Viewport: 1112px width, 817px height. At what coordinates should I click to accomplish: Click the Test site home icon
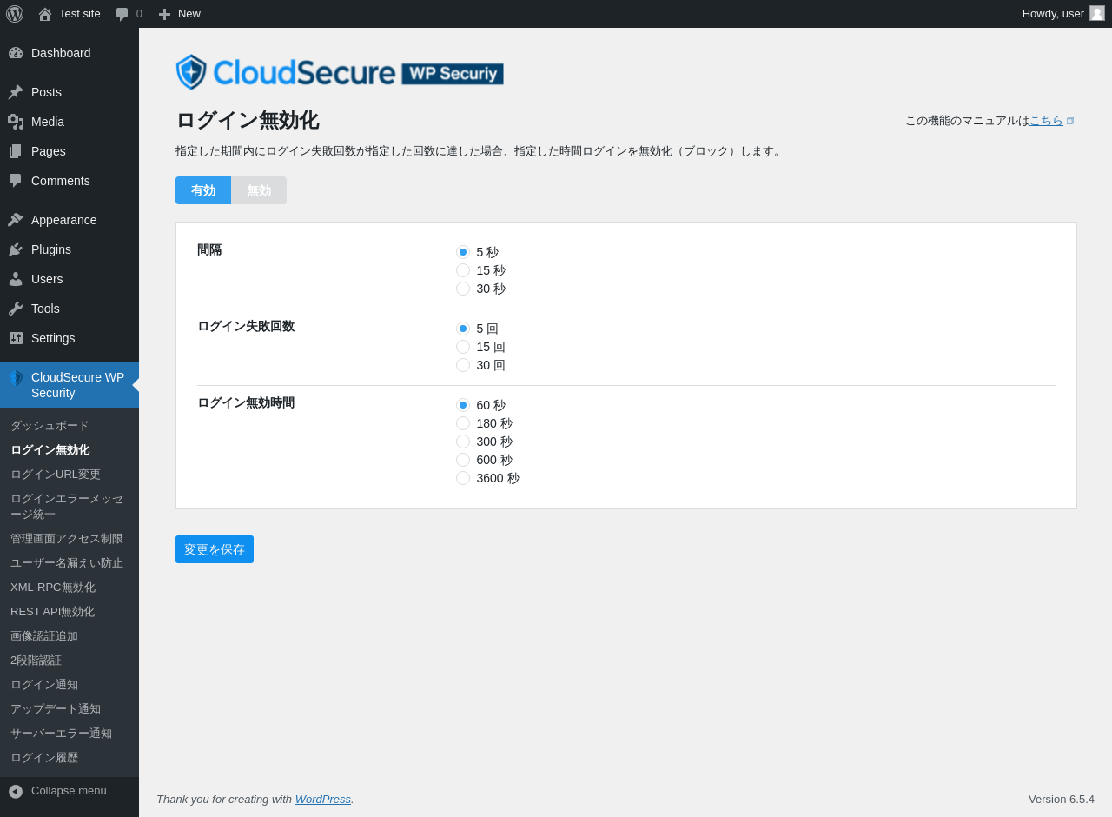point(45,14)
